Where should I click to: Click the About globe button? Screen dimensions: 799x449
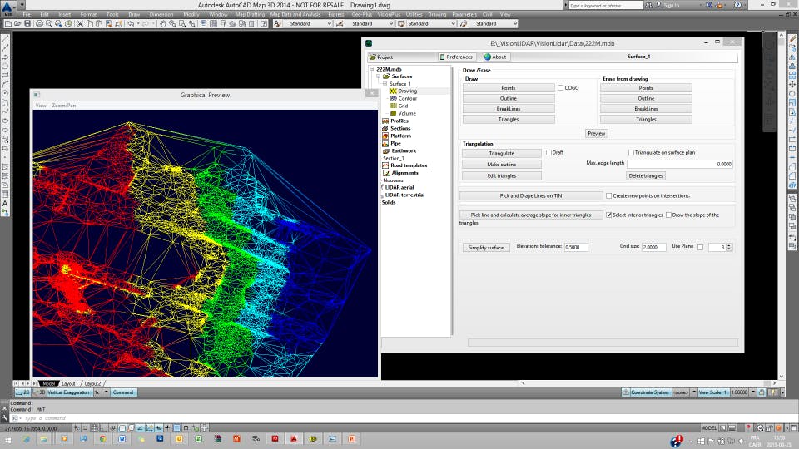495,57
